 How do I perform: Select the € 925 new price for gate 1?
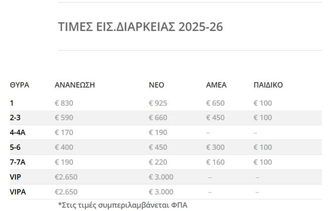(158, 103)
